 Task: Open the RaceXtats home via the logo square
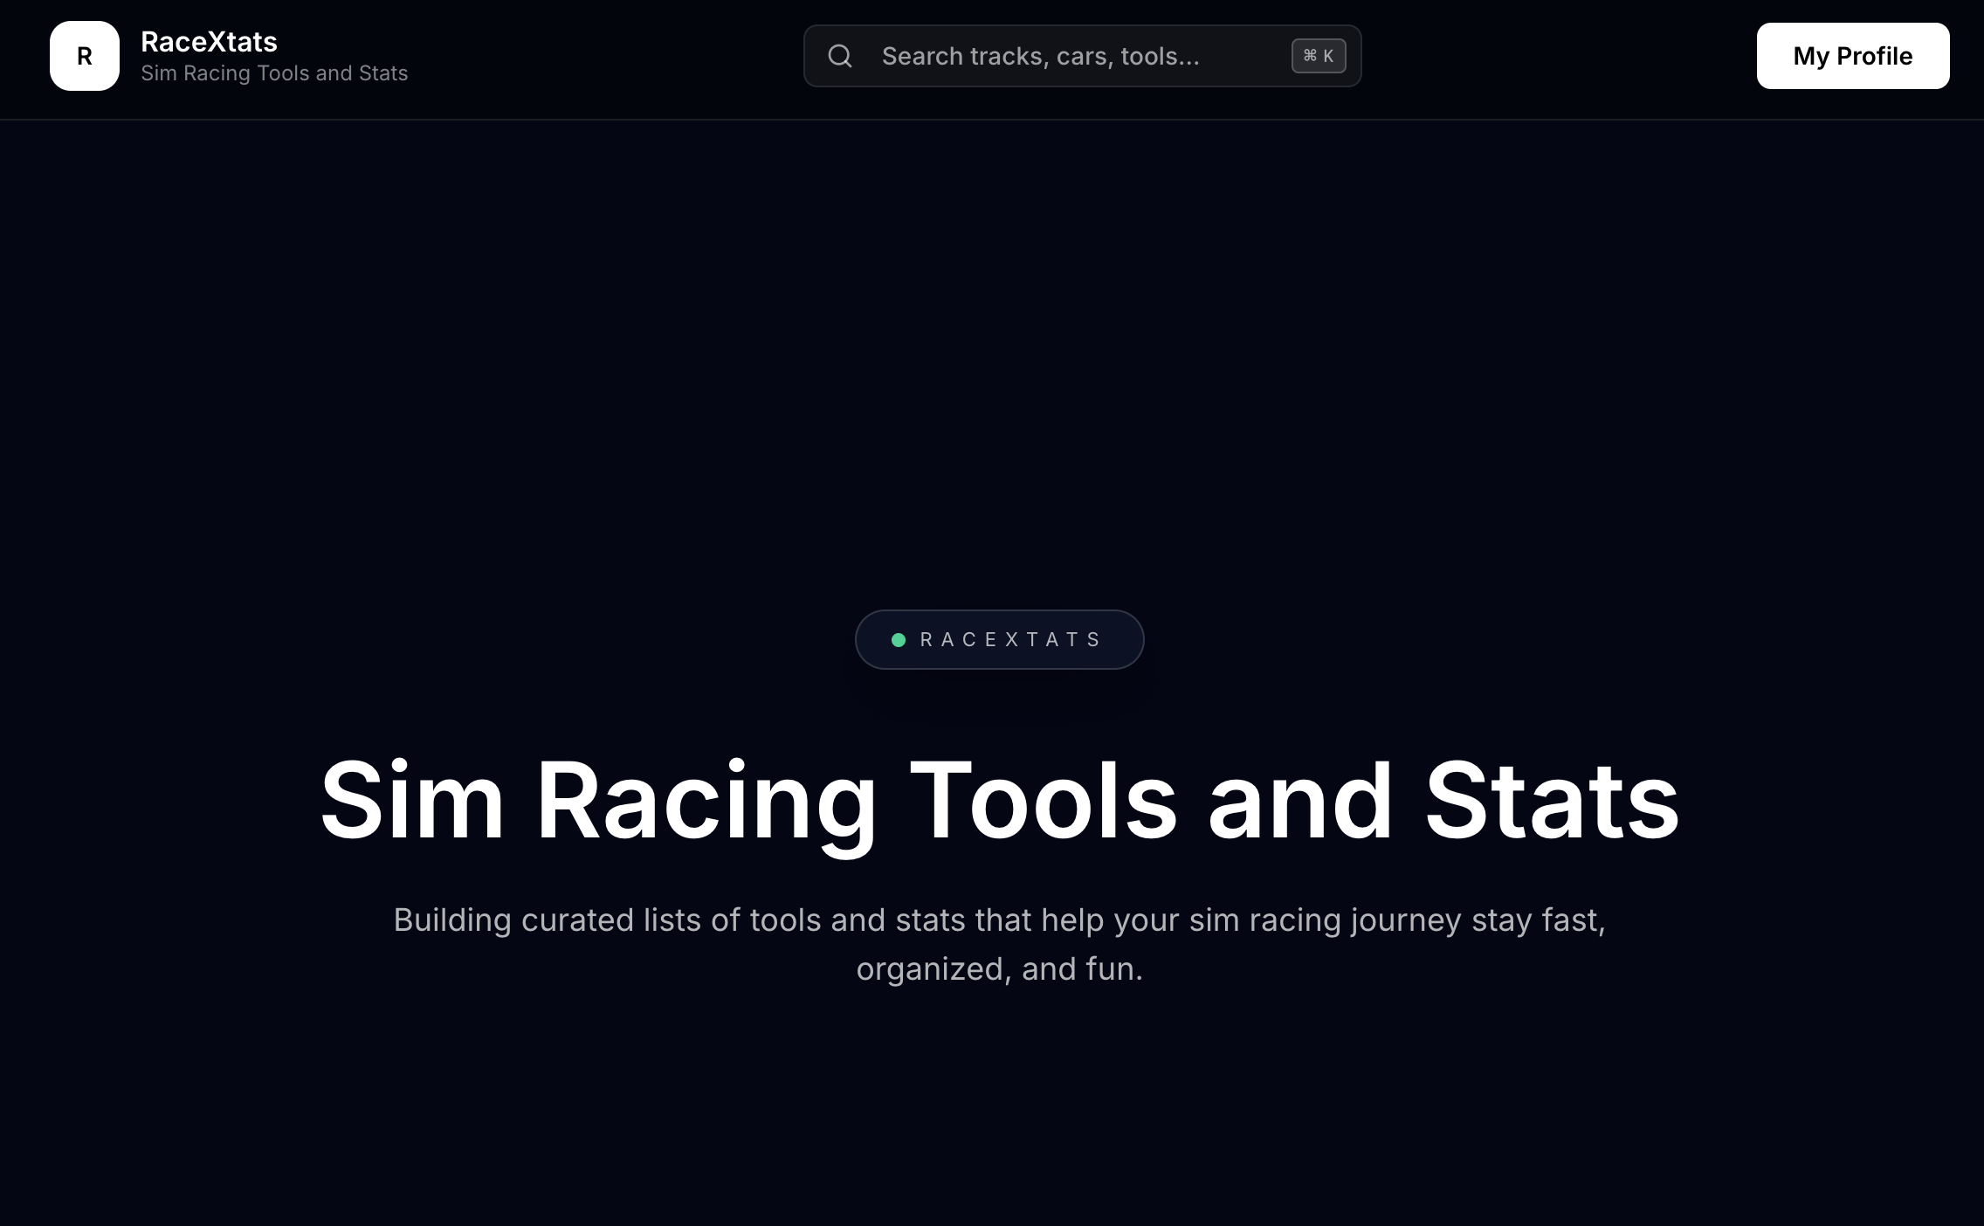[84, 55]
